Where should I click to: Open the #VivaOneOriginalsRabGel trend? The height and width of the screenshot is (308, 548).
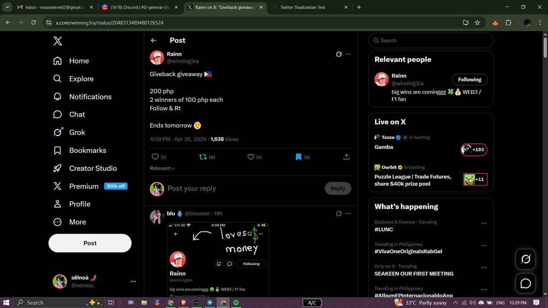click(408, 251)
